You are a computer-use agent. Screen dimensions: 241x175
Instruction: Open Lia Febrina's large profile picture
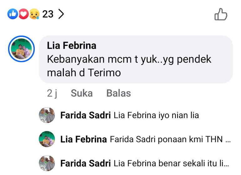point(21,49)
